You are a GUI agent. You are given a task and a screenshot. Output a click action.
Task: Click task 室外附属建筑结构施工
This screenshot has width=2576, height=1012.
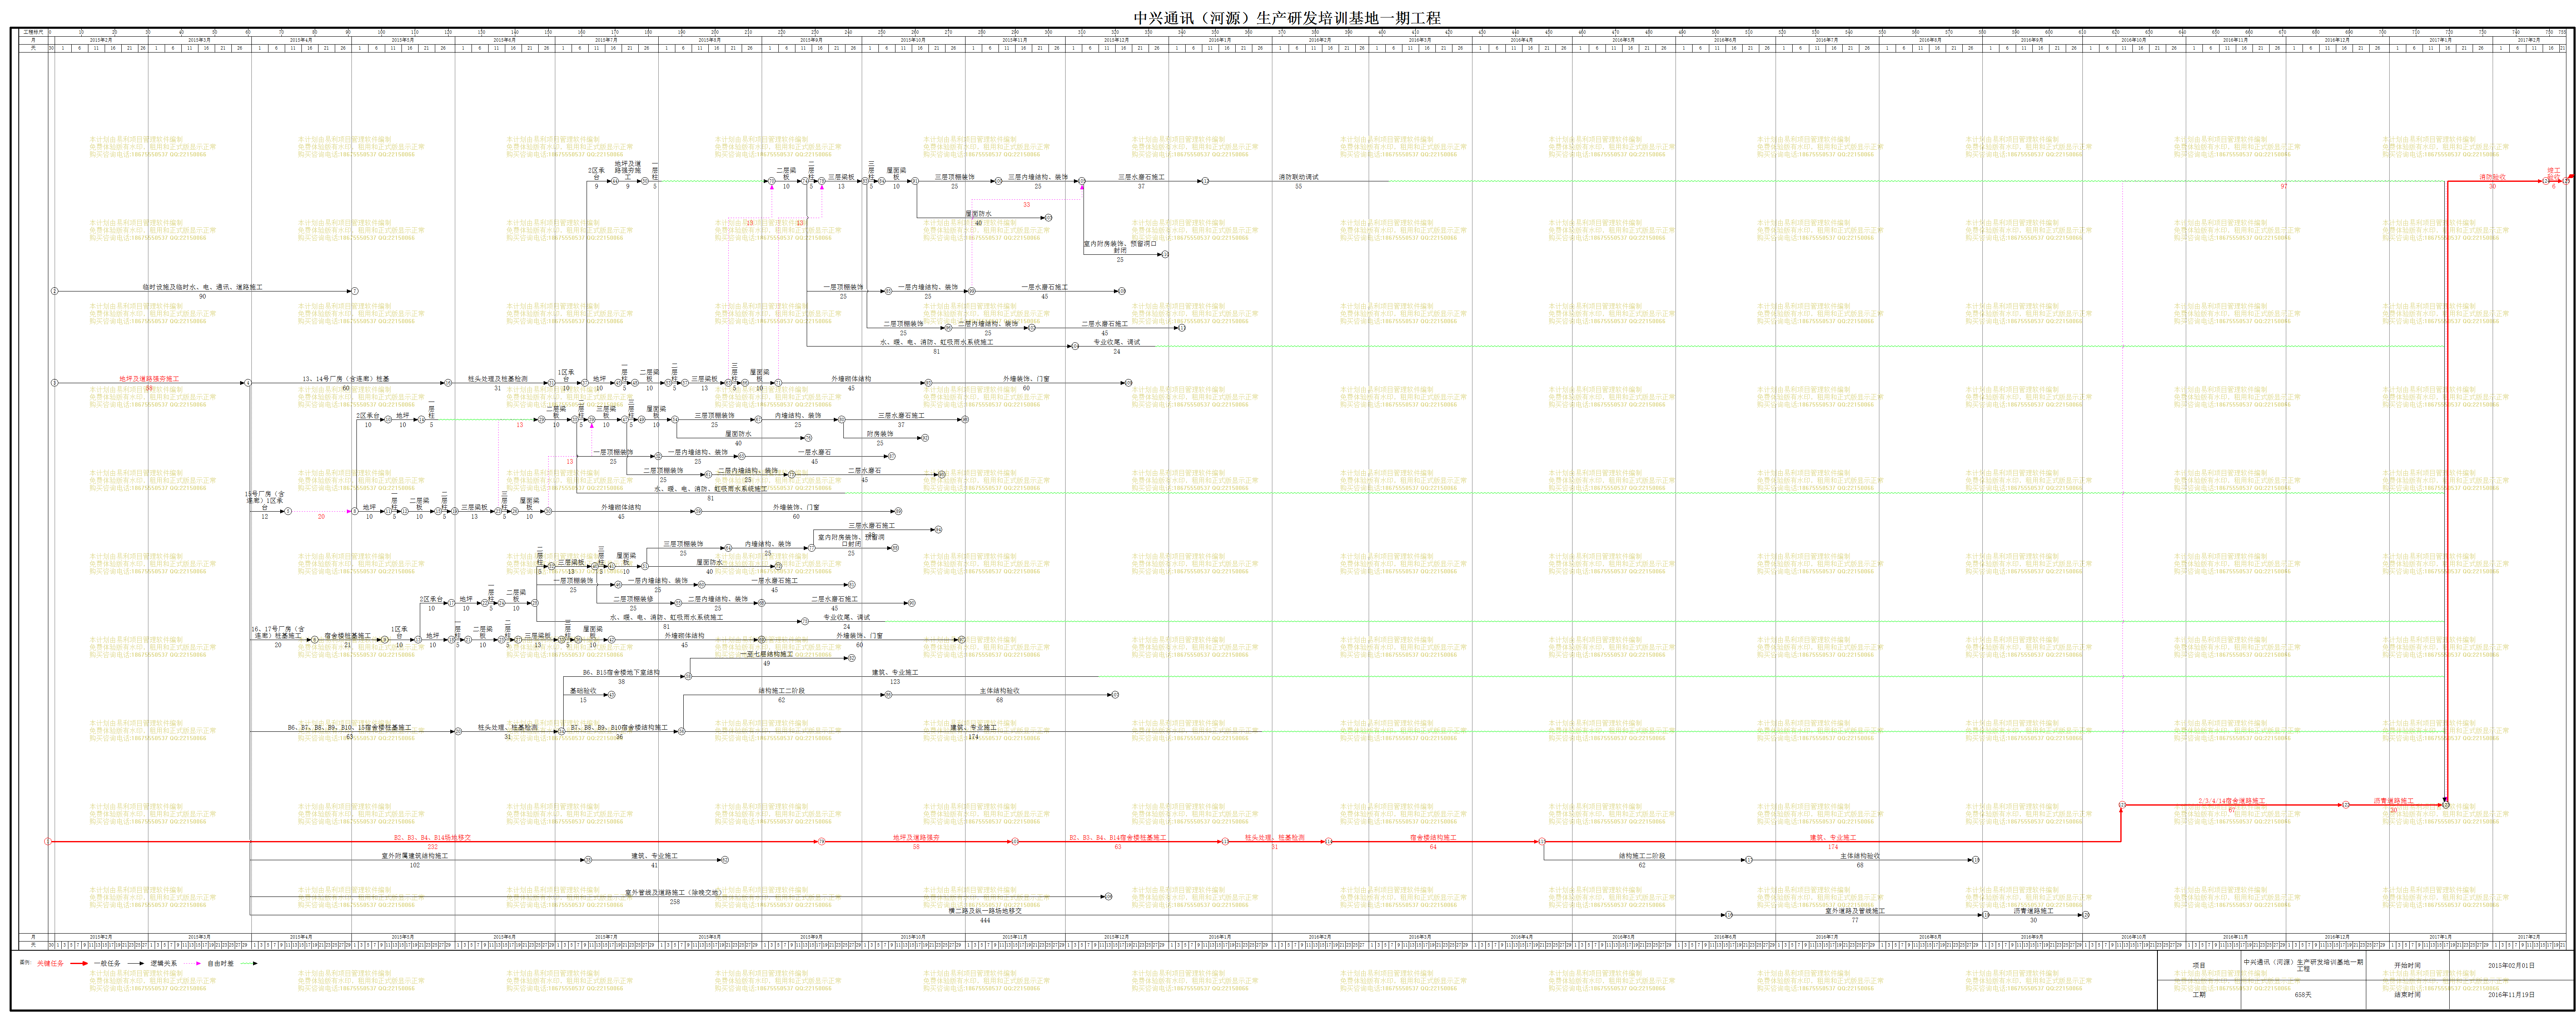click(x=414, y=856)
